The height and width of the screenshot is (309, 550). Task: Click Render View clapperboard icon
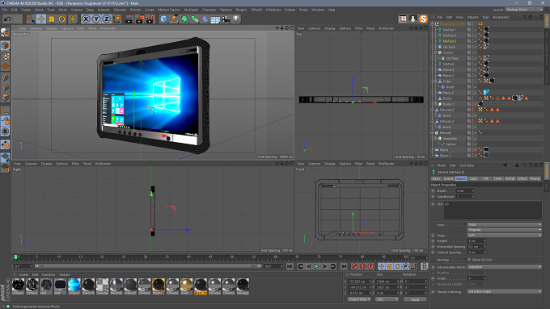129,19
